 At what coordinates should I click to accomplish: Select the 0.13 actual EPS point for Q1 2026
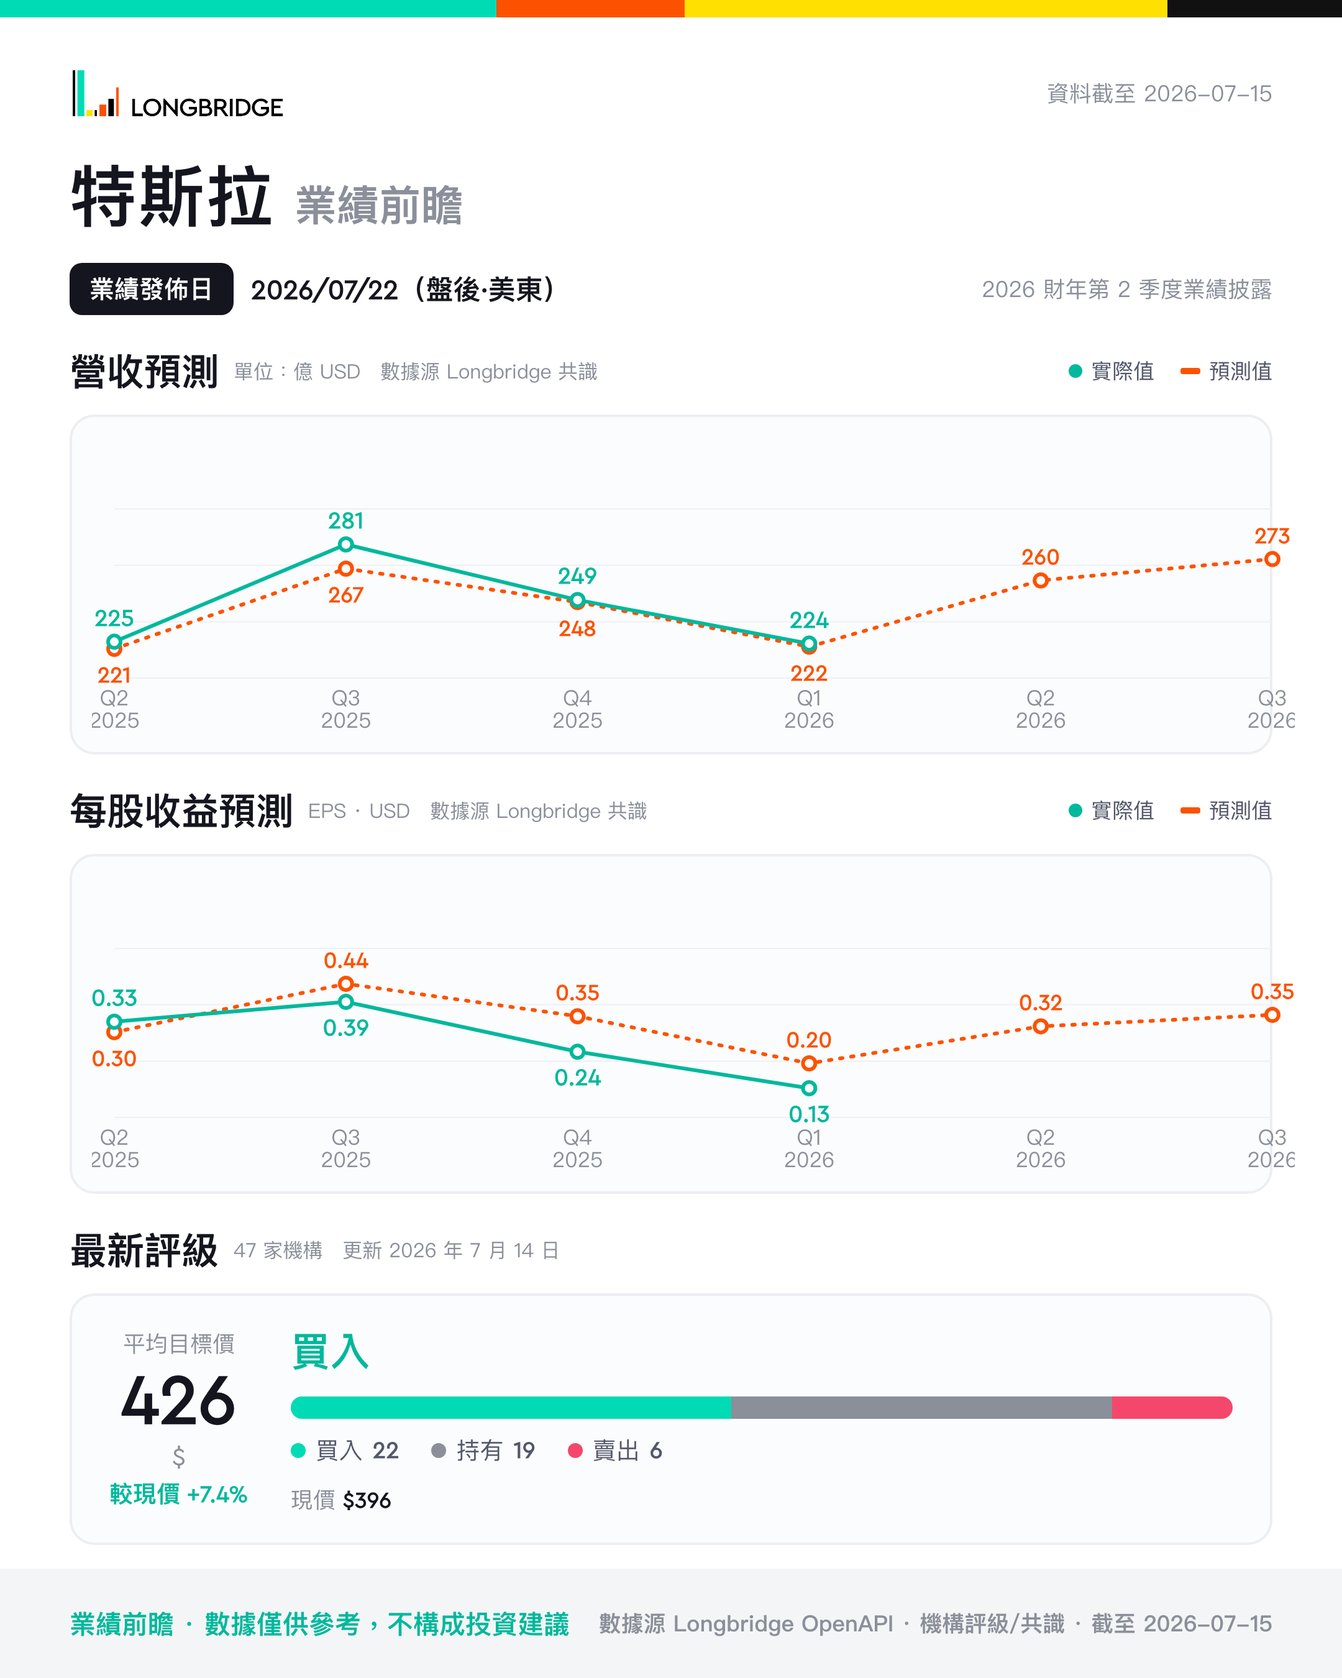click(x=809, y=1088)
